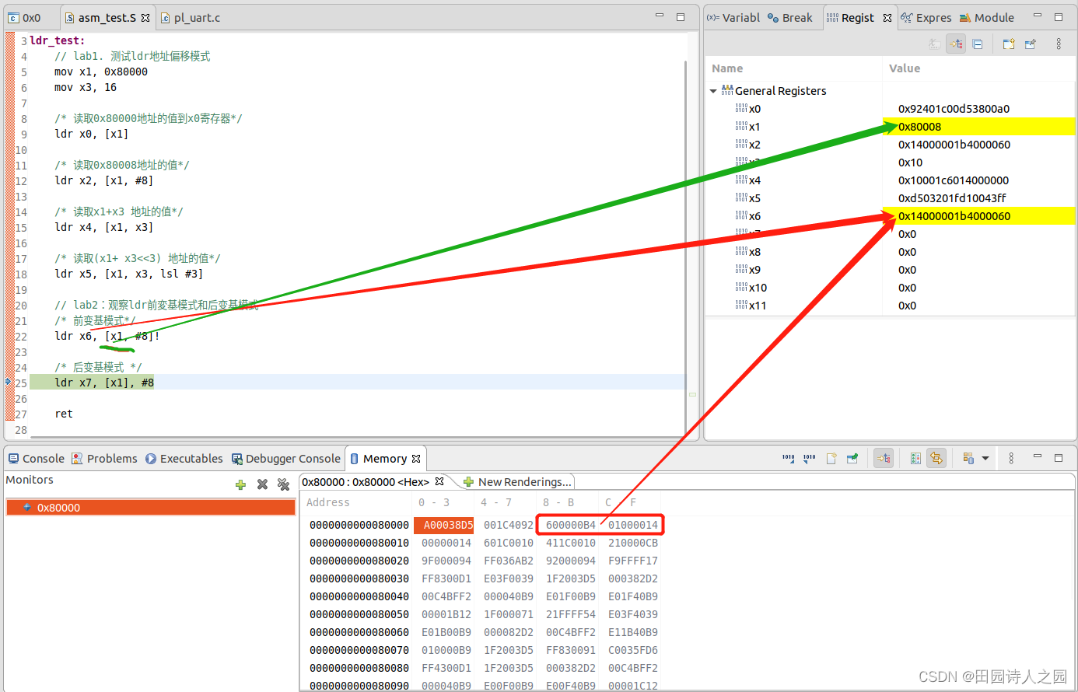The height and width of the screenshot is (692, 1078).
Task: Minimize the editor pane
Action: [x=660, y=16]
